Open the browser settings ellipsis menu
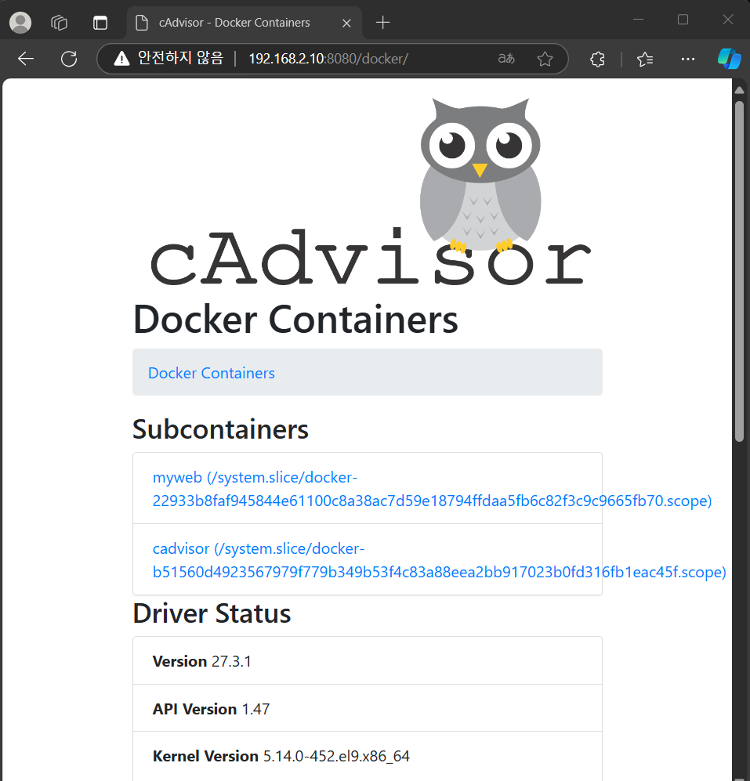 (x=688, y=59)
